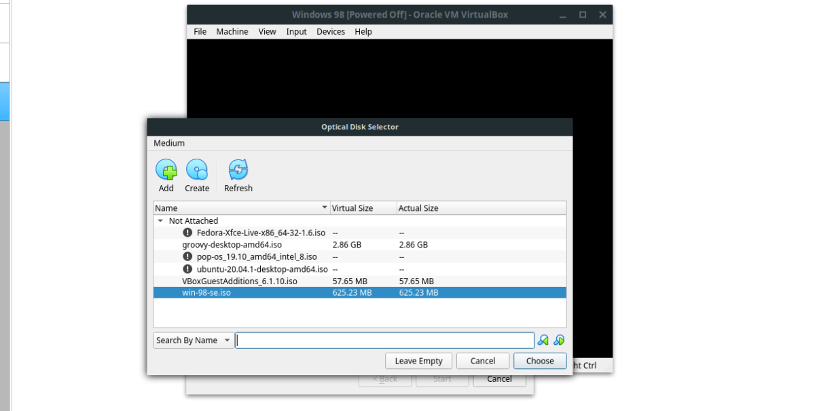The image size is (815, 411).
Task: Open Help menu in VirtualBox window
Action: coord(363,32)
